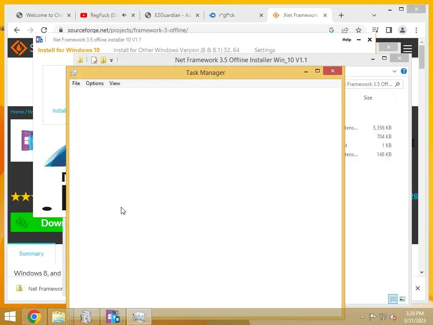Viewport: 433px width, 325px height.
Task: Select the 704 KB file row
Action: pyautogui.click(x=368, y=137)
